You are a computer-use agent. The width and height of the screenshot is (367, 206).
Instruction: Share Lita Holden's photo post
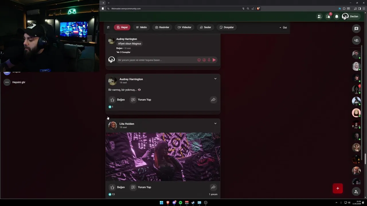tap(213, 187)
